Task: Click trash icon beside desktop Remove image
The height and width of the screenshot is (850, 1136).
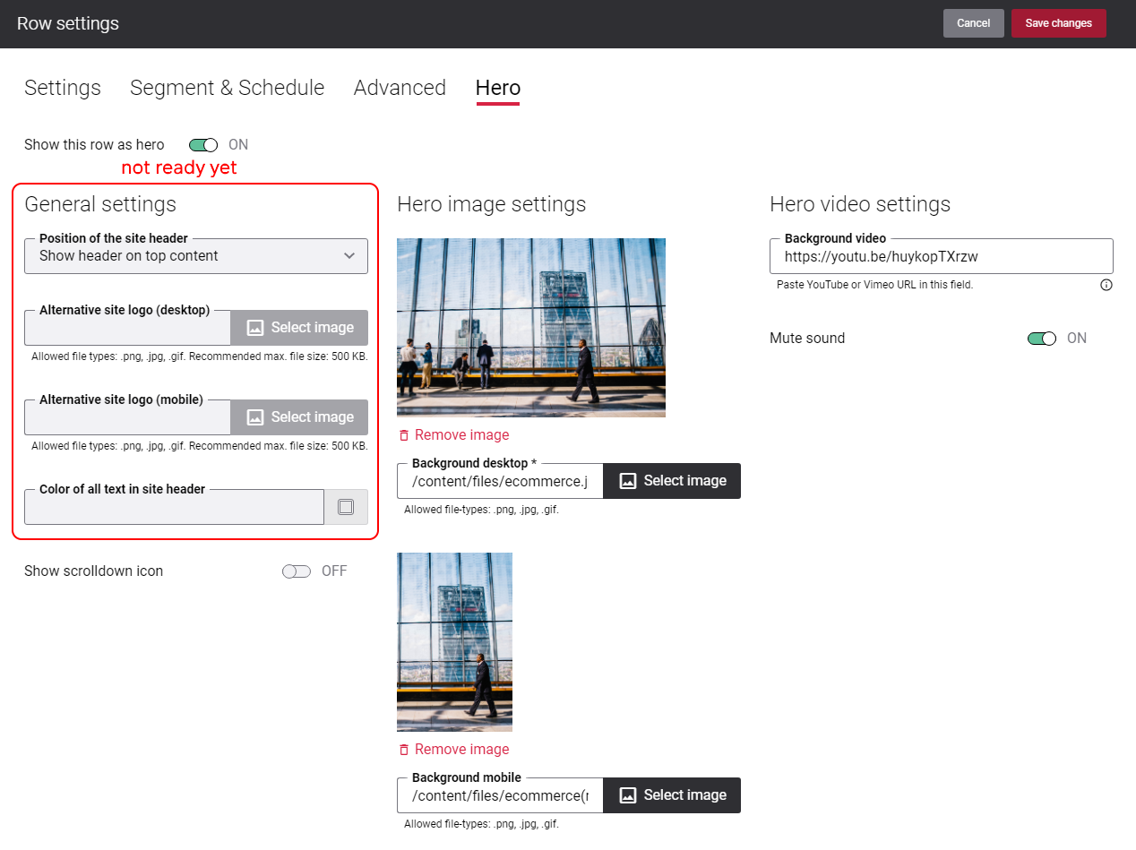Action: pos(404,435)
